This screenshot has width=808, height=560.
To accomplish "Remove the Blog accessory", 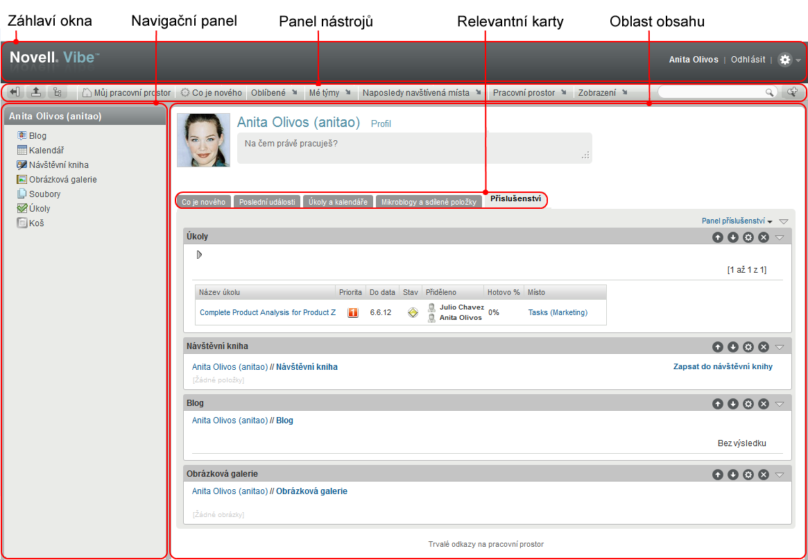I will coord(764,404).
